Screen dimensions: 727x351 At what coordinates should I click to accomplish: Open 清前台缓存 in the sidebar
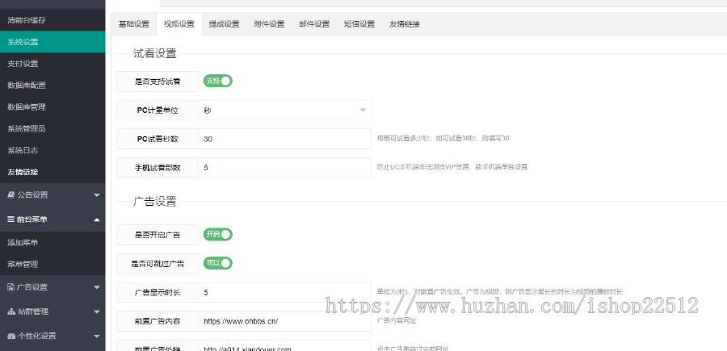click(x=53, y=20)
